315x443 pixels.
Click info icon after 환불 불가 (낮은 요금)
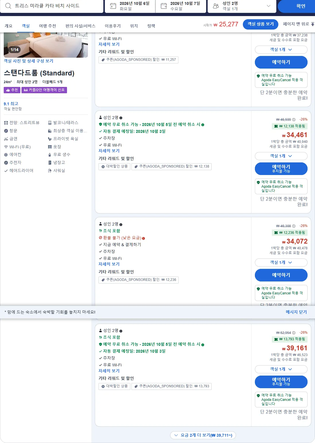tap(143, 238)
